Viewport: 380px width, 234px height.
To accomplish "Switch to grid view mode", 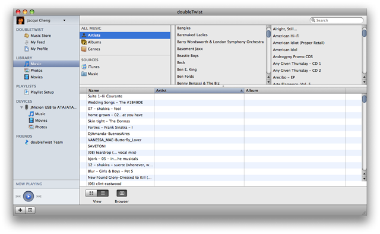I will click(x=91, y=193).
